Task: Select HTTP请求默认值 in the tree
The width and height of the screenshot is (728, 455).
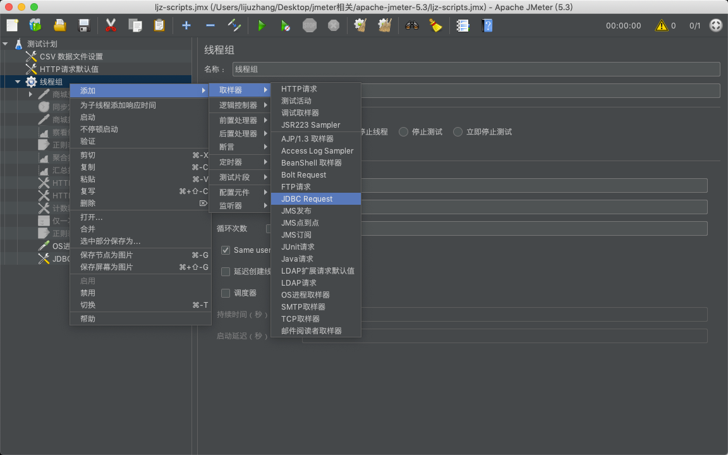Action: click(x=69, y=69)
